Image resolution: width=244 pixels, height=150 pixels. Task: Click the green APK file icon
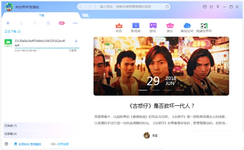(x=8, y=43)
